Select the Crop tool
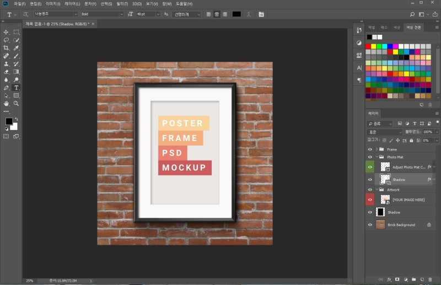 pyautogui.click(x=6, y=48)
